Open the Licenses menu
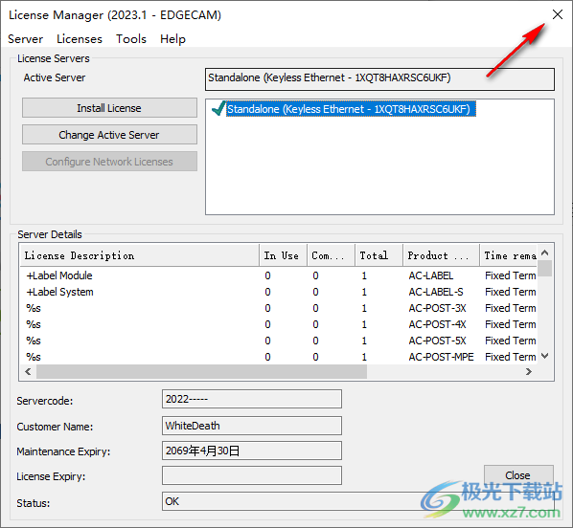Image resolution: width=573 pixels, height=528 pixels. pyautogui.click(x=80, y=39)
